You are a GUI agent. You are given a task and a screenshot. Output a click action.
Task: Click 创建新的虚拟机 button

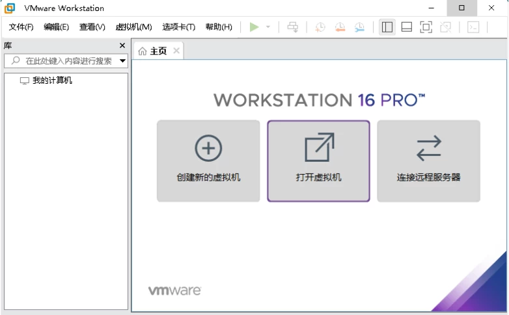208,160
